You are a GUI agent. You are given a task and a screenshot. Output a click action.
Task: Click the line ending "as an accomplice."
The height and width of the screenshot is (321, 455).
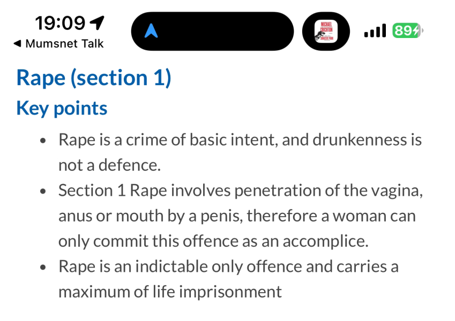point(213,241)
